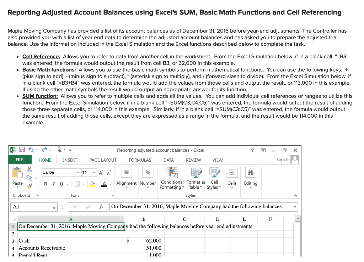Toggle underline formatting
Viewport: 364px width, 262px height.
(61, 184)
